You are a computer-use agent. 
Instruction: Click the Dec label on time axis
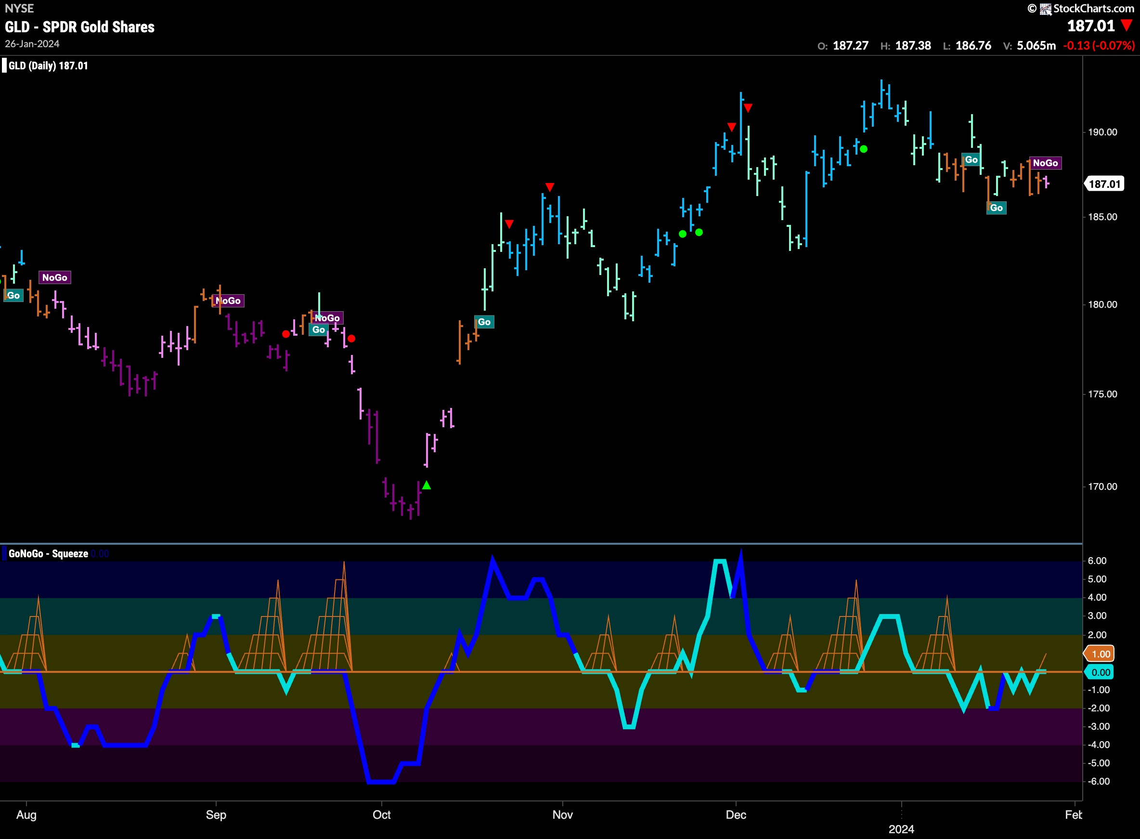click(736, 814)
